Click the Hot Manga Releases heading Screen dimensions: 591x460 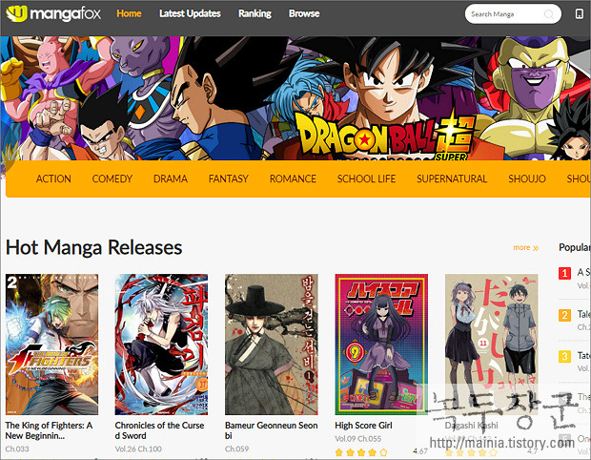(x=93, y=247)
